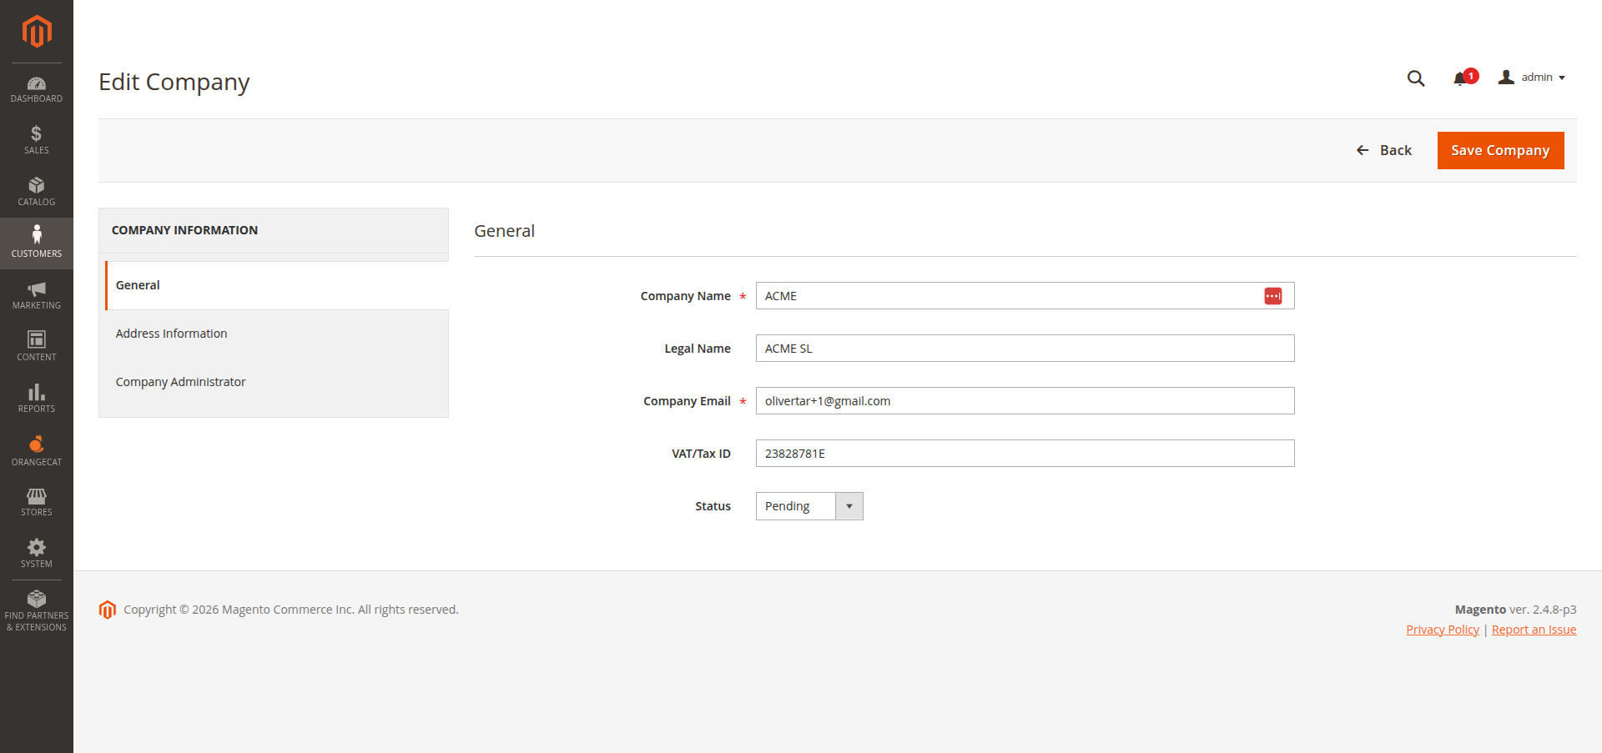Viewport: 1602px width, 753px height.
Task: Click the Save Company button
Action: click(1499, 151)
